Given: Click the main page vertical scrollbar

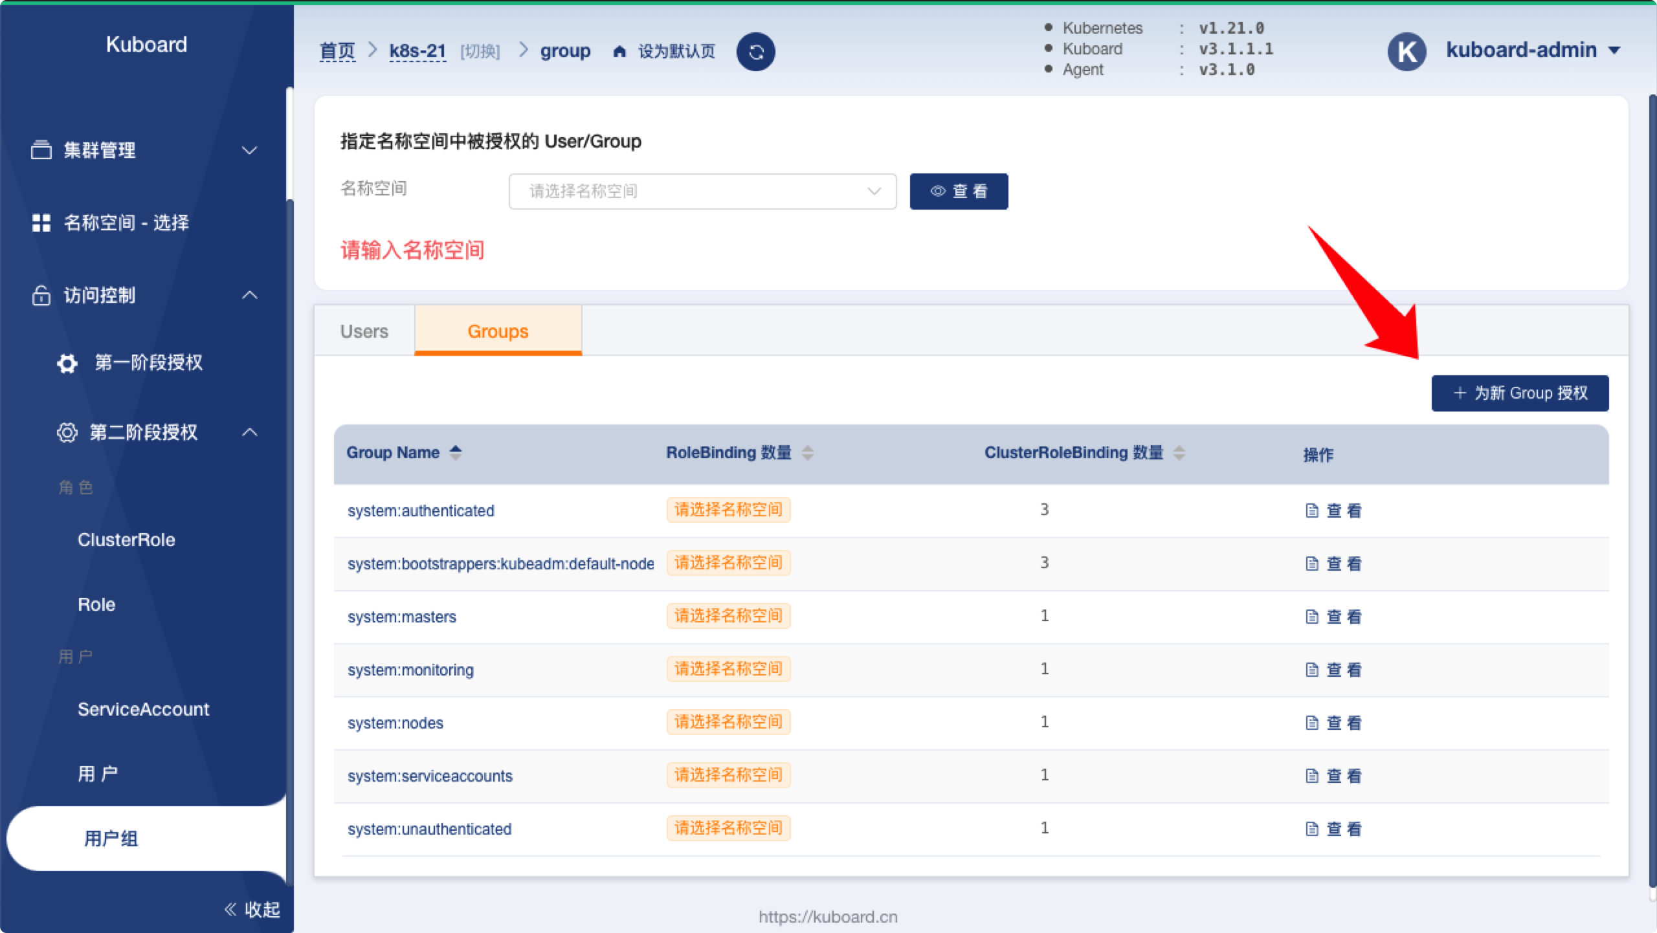Looking at the screenshot, I should (x=1652, y=492).
